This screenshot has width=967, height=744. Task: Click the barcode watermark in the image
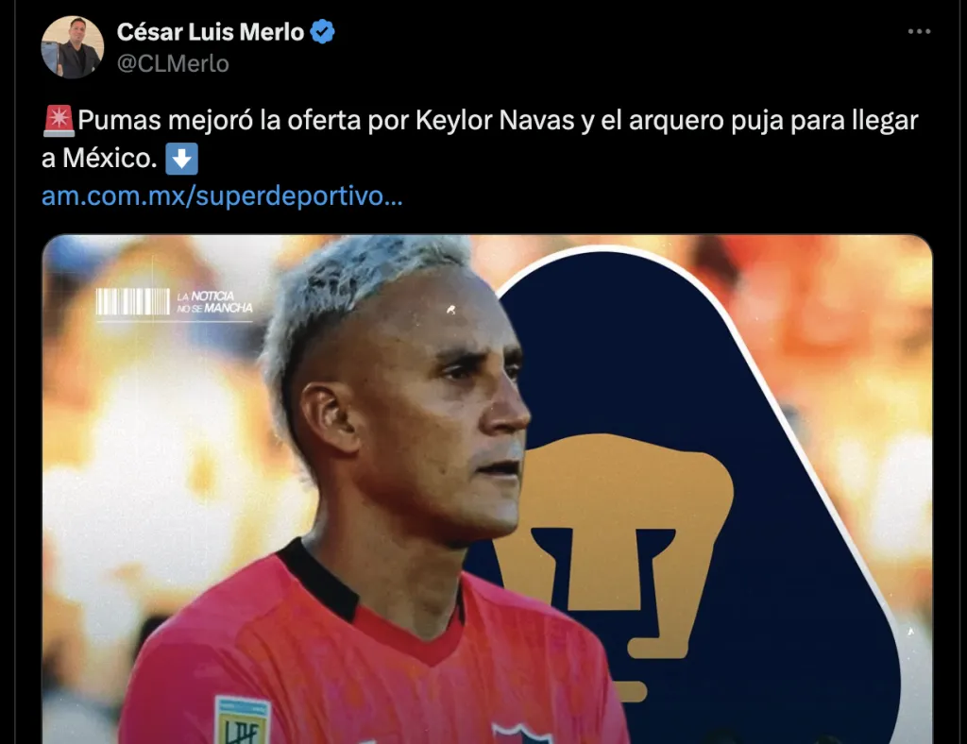pos(132,302)
